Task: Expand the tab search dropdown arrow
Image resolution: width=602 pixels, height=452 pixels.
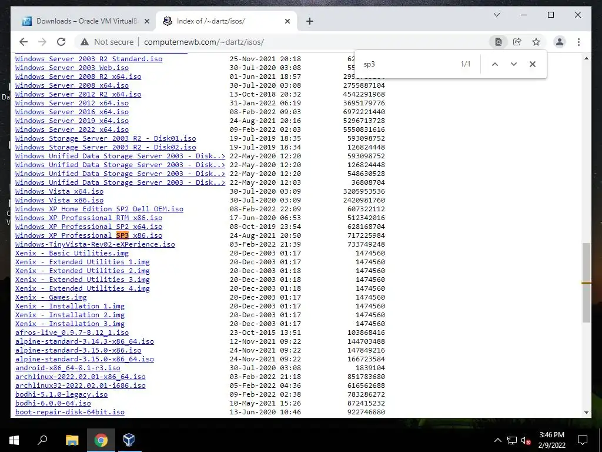Action: click(496, 15)
